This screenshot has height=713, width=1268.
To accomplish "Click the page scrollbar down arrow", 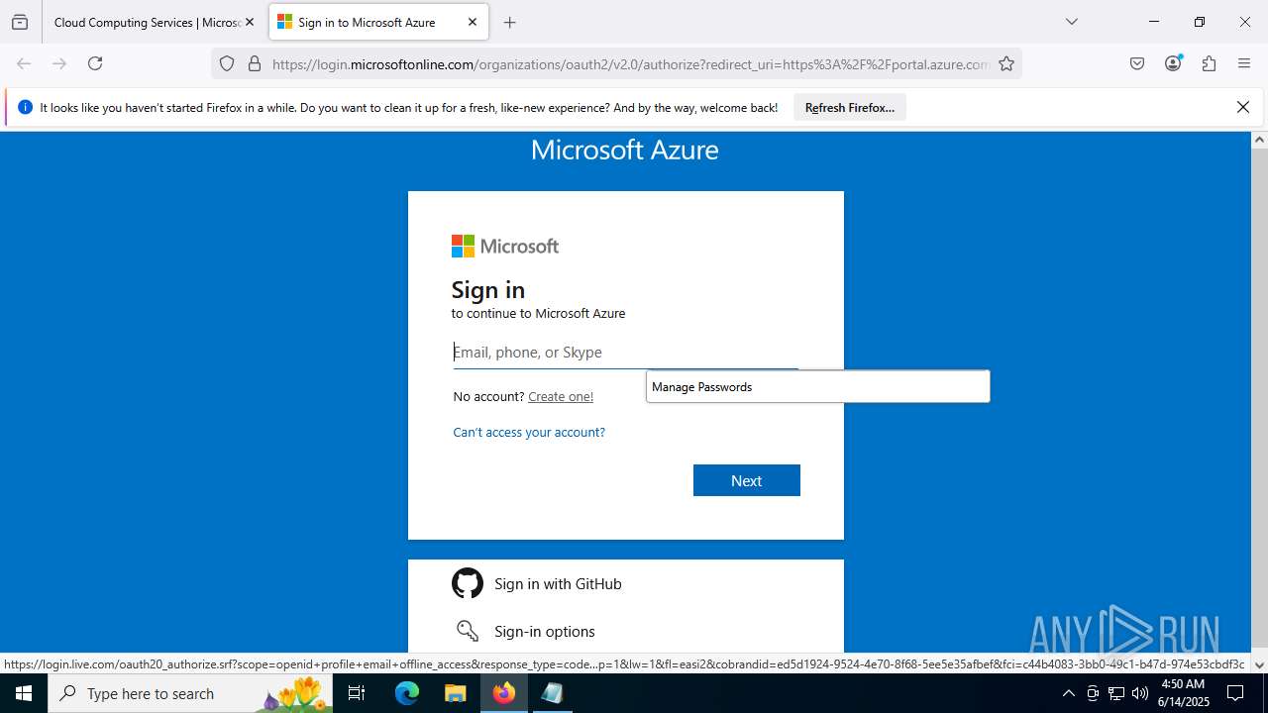I will 1259,664.
